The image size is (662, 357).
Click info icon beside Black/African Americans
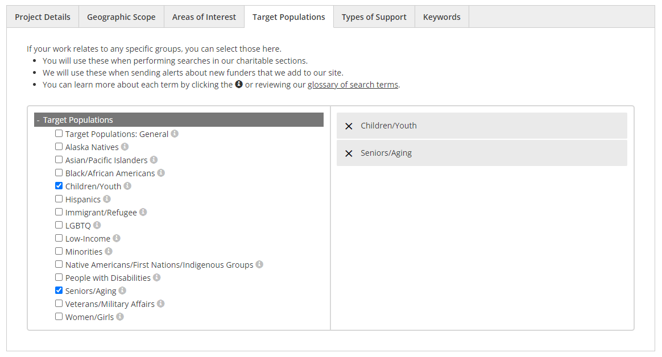(161, 173)
